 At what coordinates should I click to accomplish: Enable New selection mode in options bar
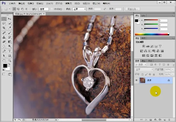(14, 9)
